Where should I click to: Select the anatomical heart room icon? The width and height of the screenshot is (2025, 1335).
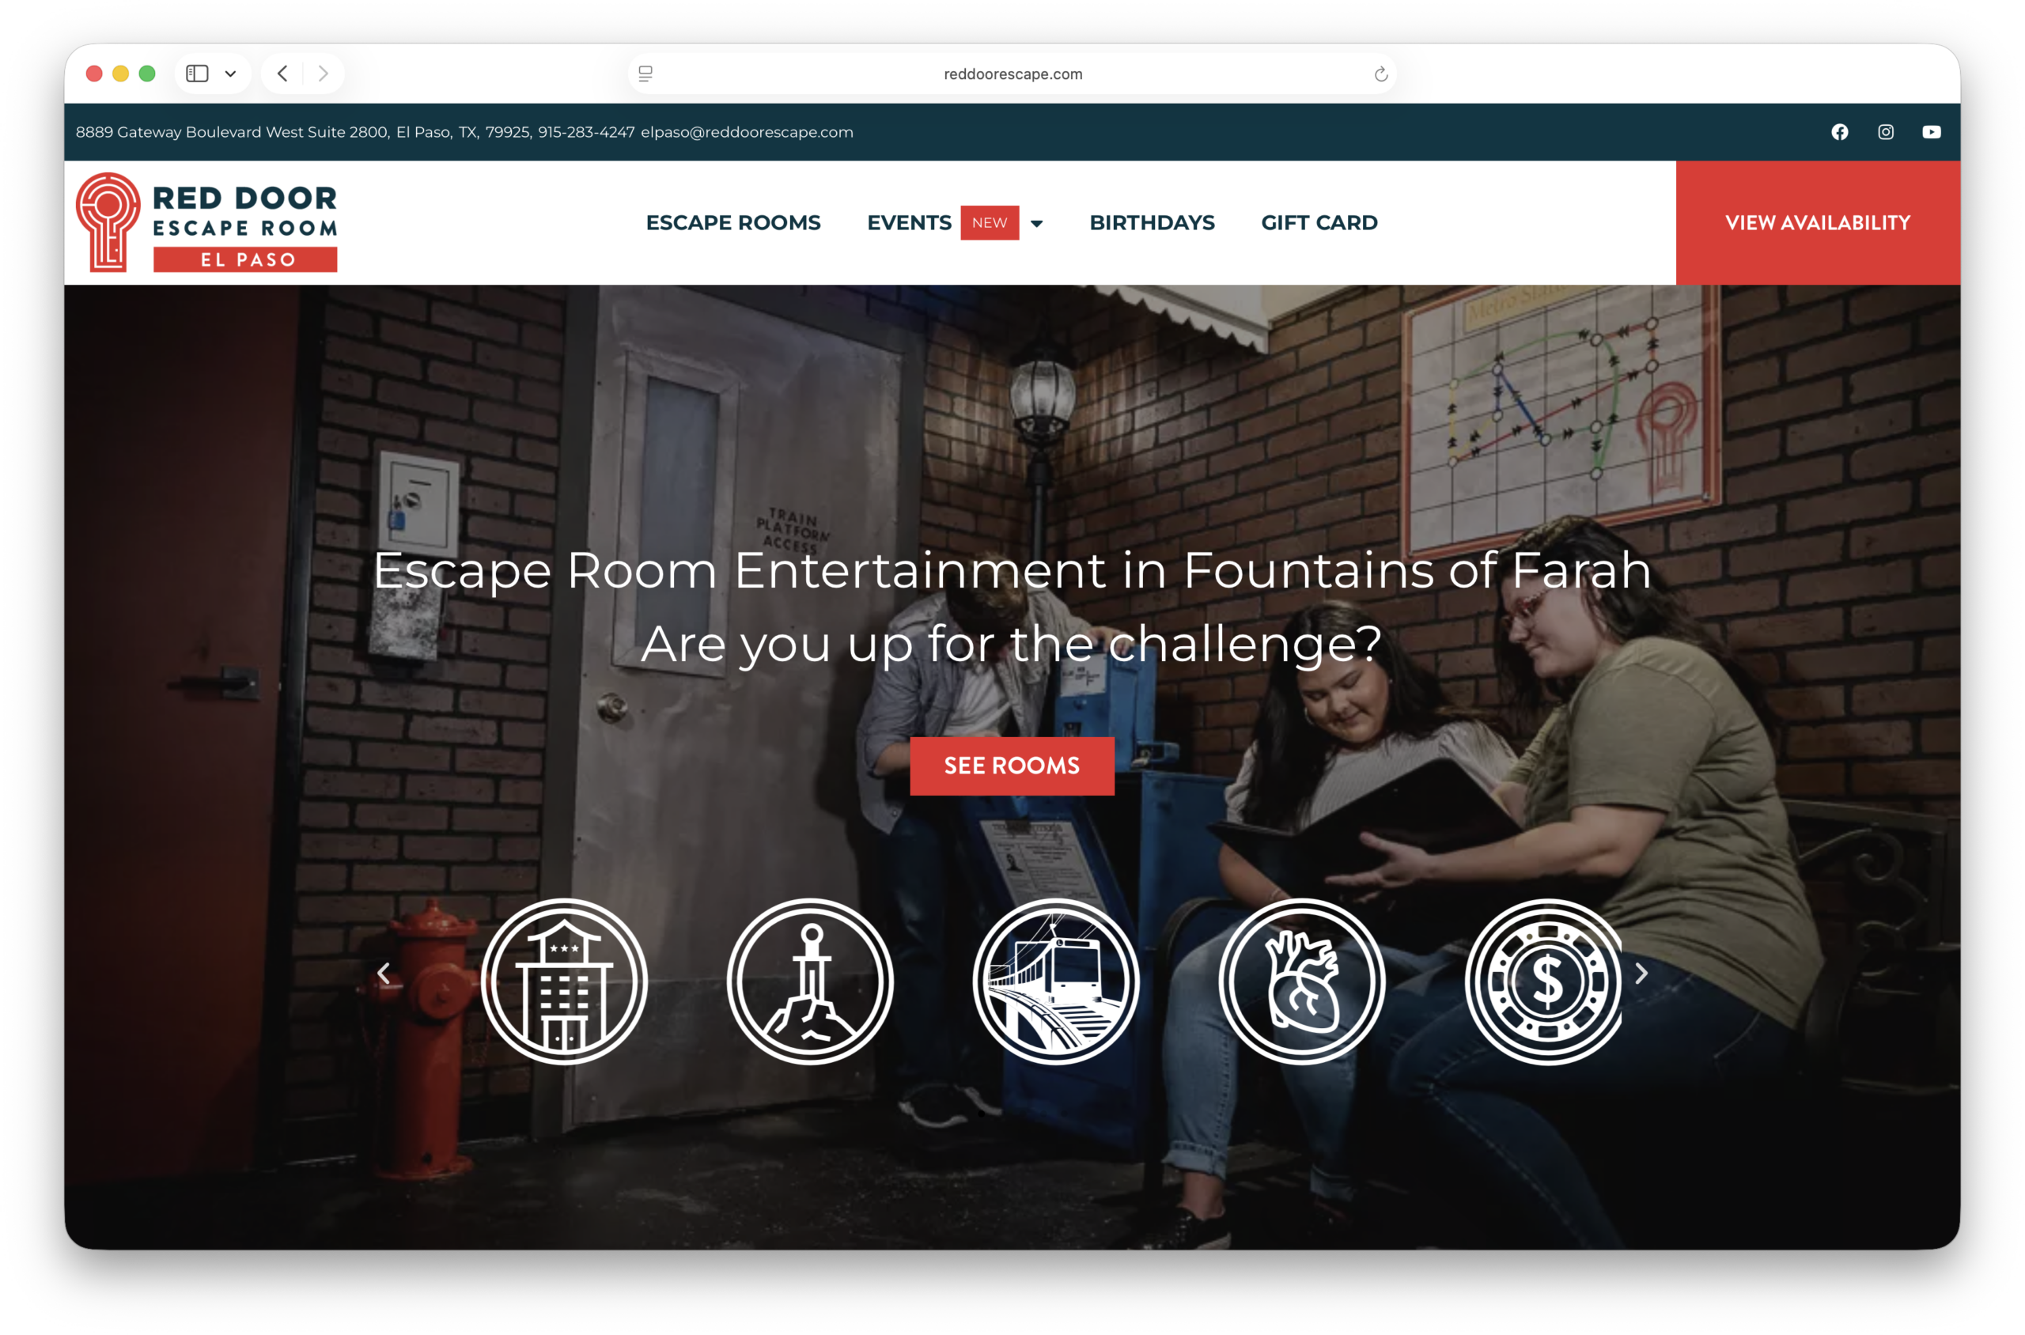point(1302,981)
